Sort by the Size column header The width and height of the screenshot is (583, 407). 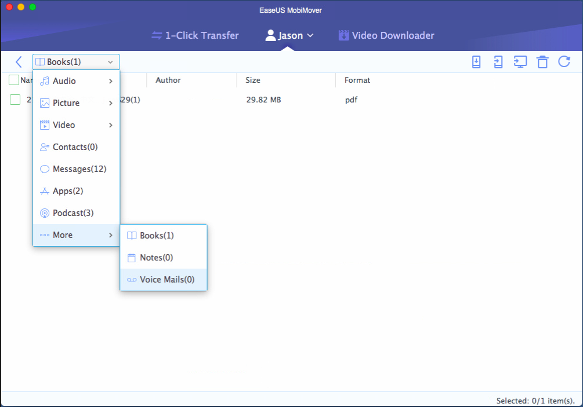pyautogui.click(x=253, y=80)
